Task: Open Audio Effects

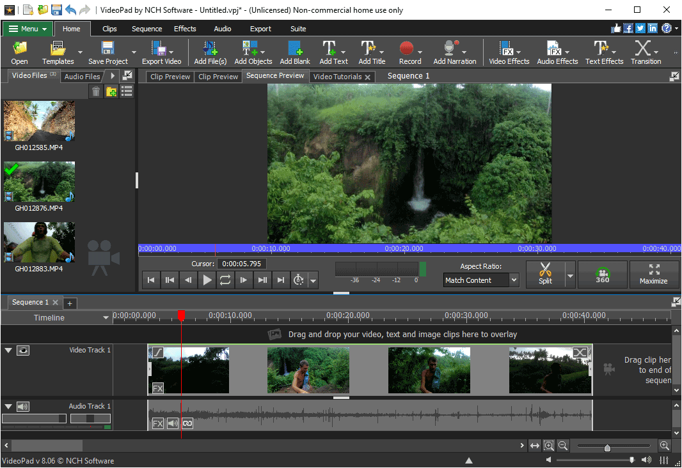Action: (557, 52)
